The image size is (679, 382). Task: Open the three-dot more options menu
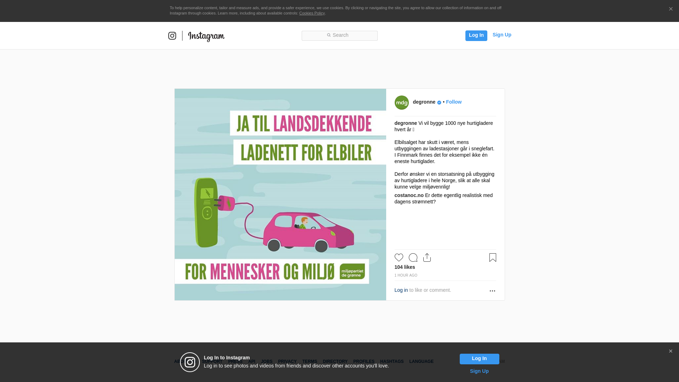pos(492,291)
